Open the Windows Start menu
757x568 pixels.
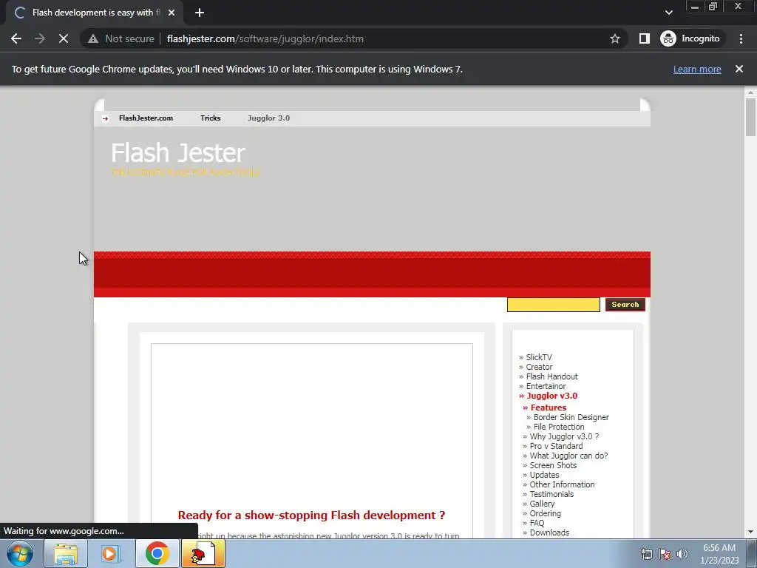point(20,553)
